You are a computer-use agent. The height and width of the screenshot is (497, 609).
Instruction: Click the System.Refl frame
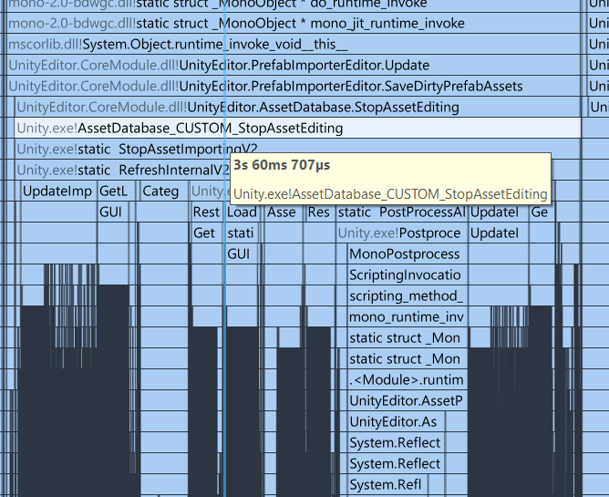tap(387, 485)
